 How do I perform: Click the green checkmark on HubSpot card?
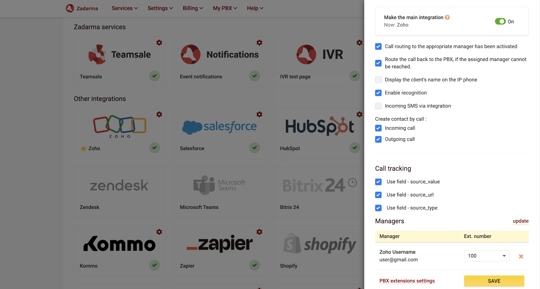[x=355, y=148]
